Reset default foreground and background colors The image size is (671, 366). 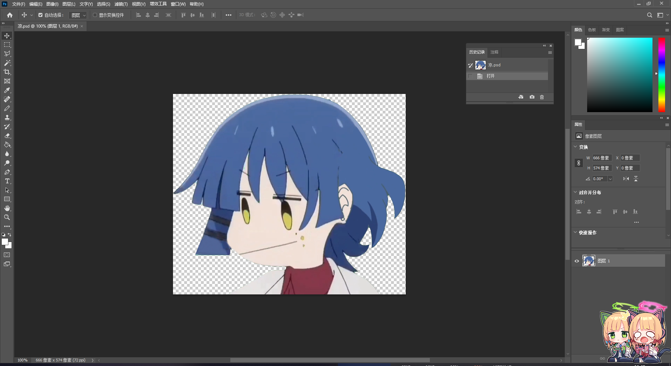pyautogui.click(x=3, y=235)
